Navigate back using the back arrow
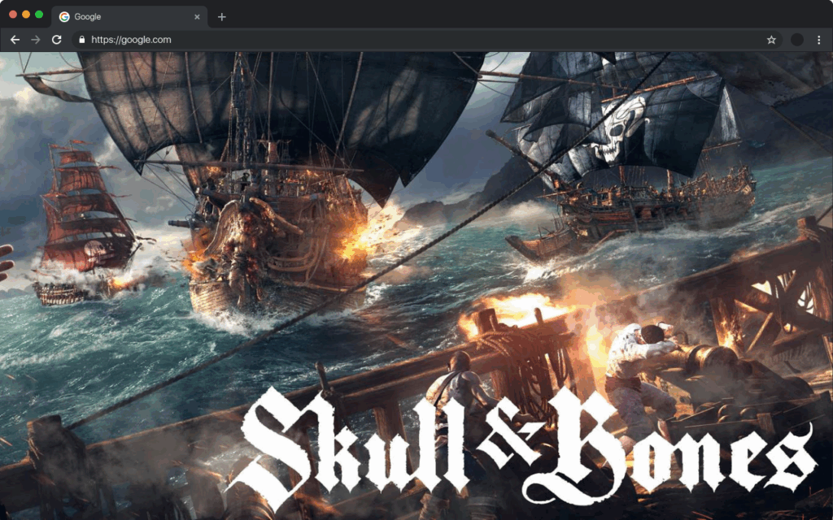The height and width of the screenshot is (520, 833). click(15, 39)
